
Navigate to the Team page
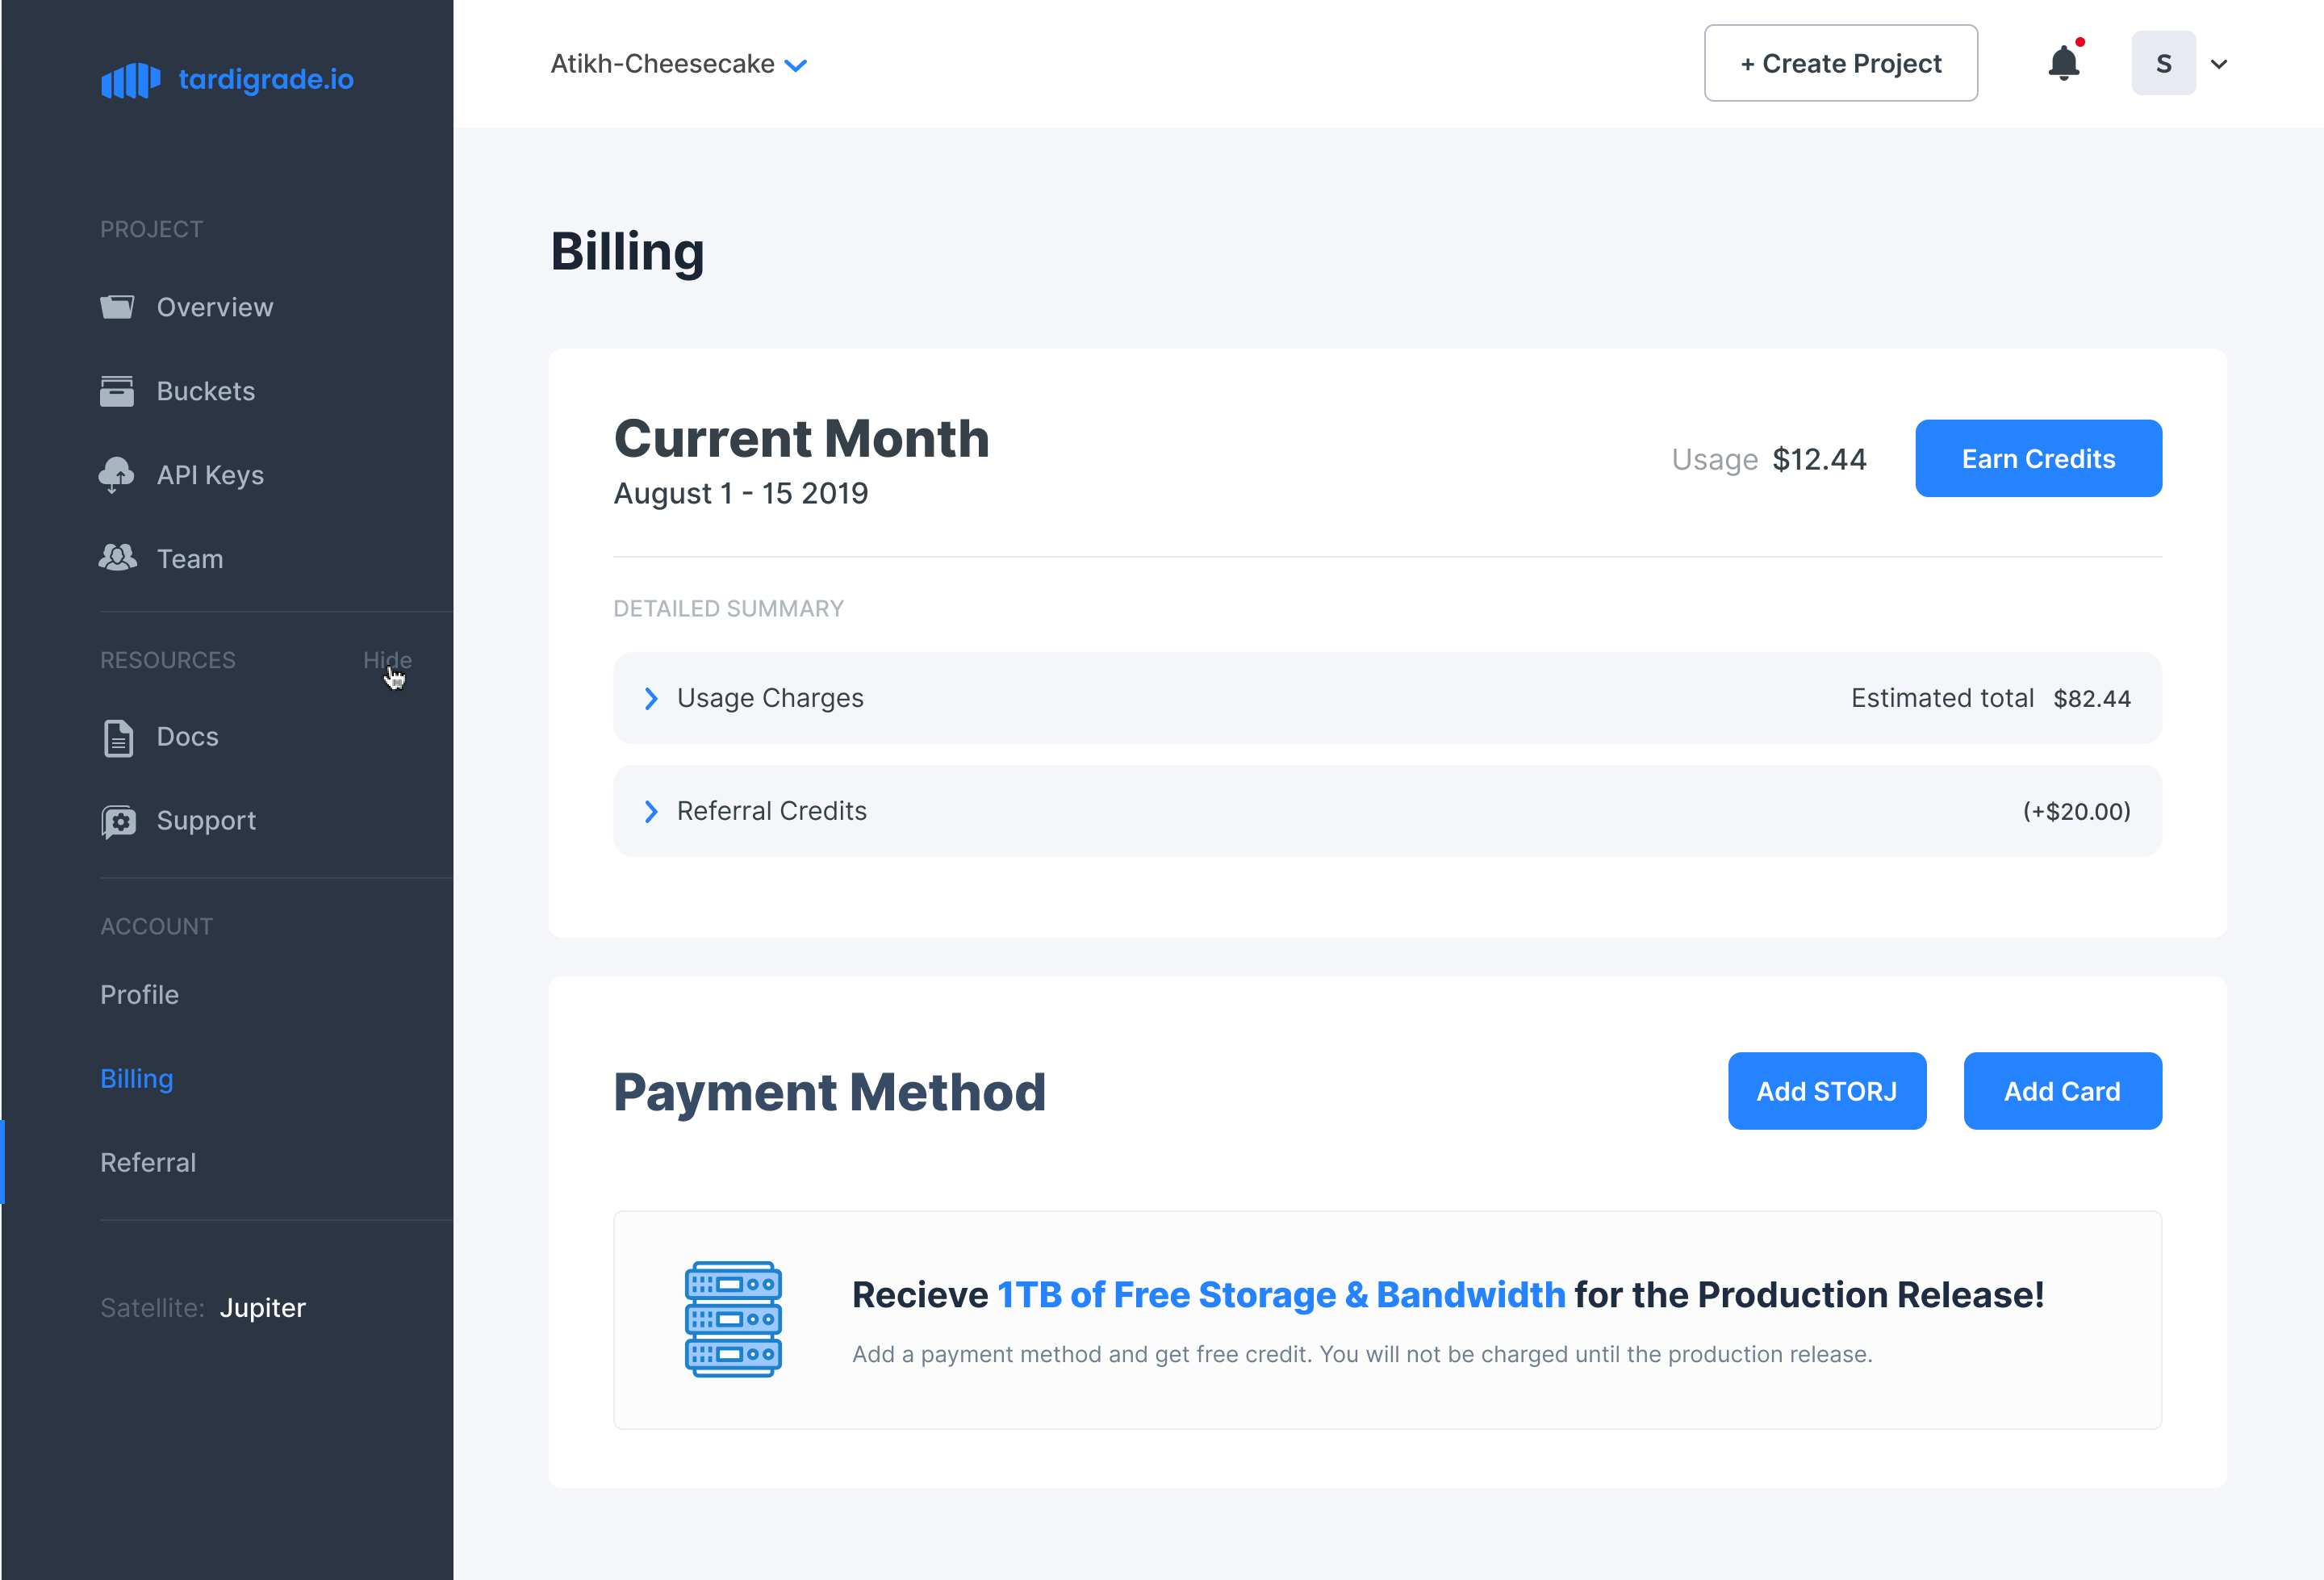pyautogui.click(x=190, y=559)
